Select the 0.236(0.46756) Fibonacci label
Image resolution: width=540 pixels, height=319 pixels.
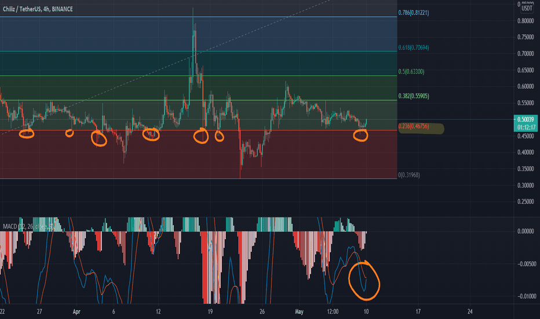[x=414, y=126]
